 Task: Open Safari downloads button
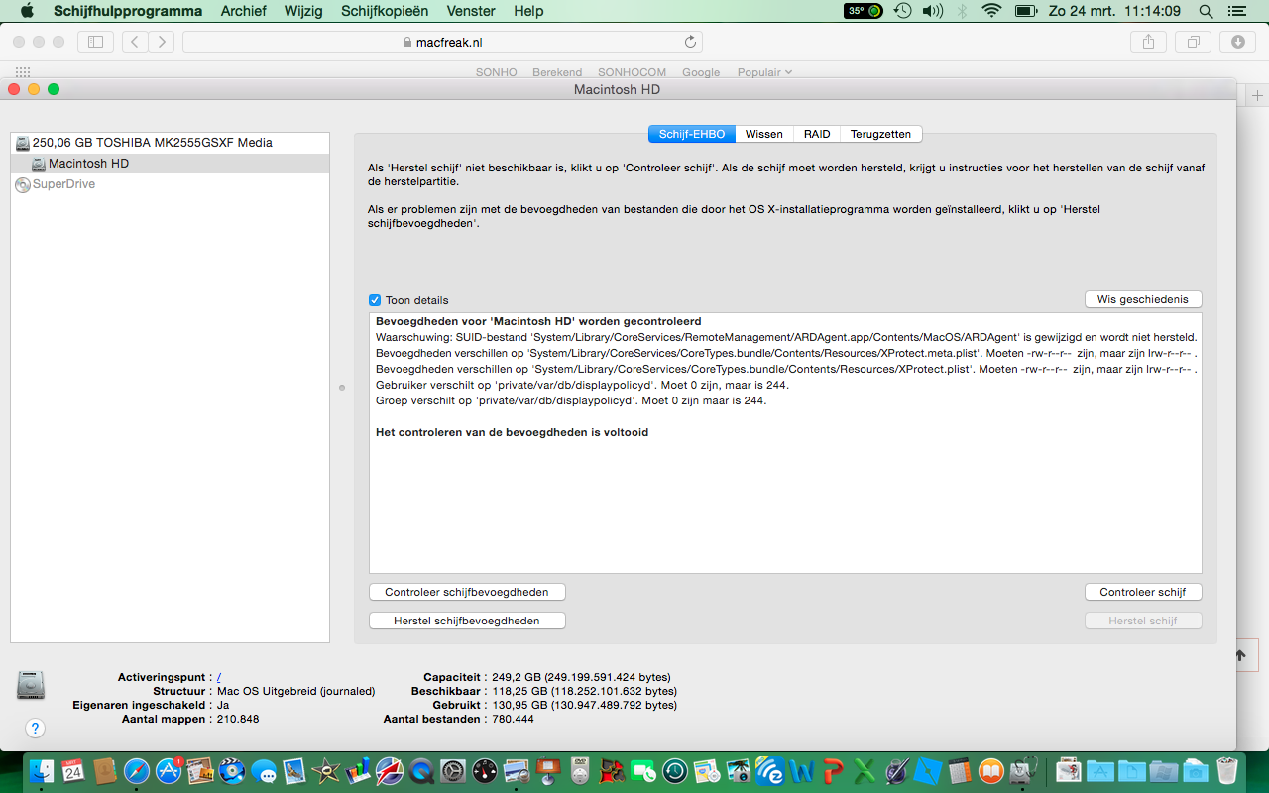(x=1237, y=42)
